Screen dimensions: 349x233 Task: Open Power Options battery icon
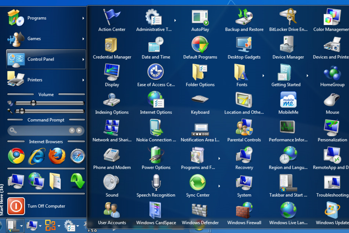click(x=156, y=155)
